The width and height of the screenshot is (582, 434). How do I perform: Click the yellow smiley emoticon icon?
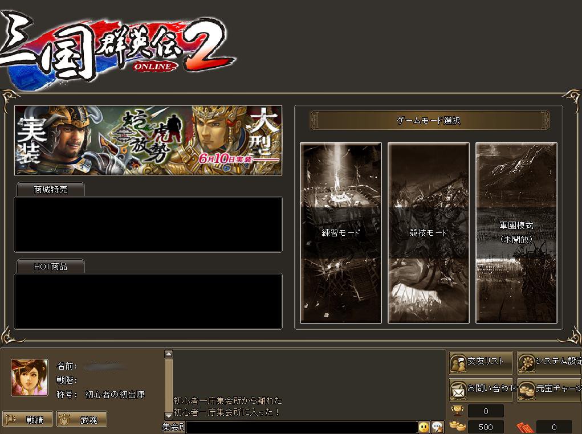click(424, 427)
